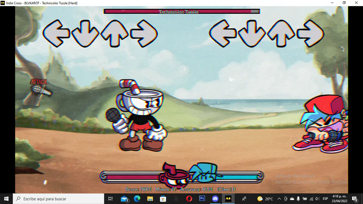Click the (Clear) D rating text
Screen dimensions: 363x204
[x=227, y=189]
